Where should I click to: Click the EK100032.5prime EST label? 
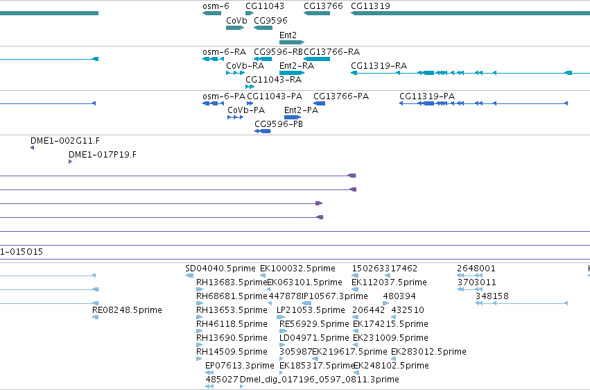point(297,269)
